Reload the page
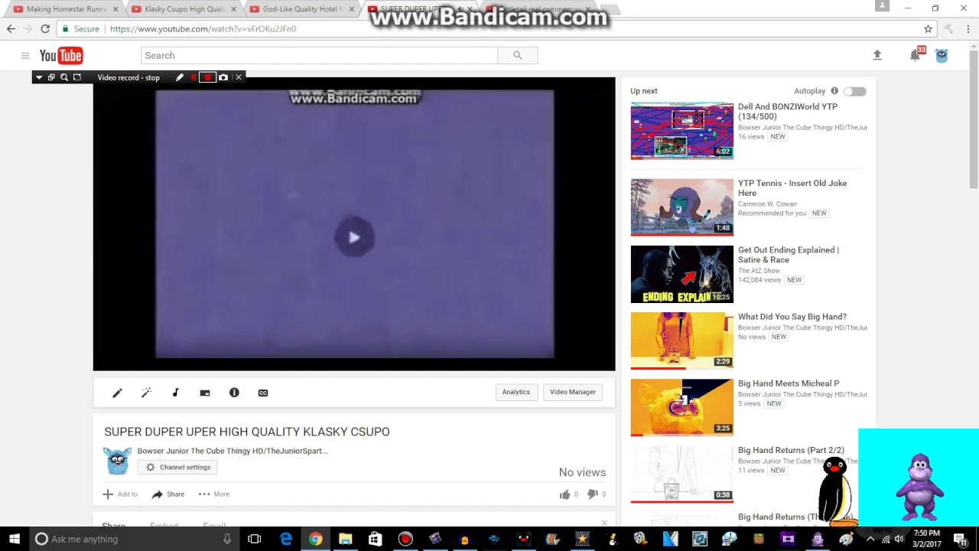The image size is (979, 551). coord(45,29)
